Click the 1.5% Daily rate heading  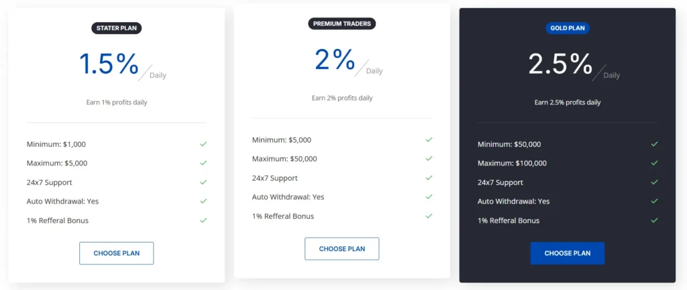(x=109, y=64)
